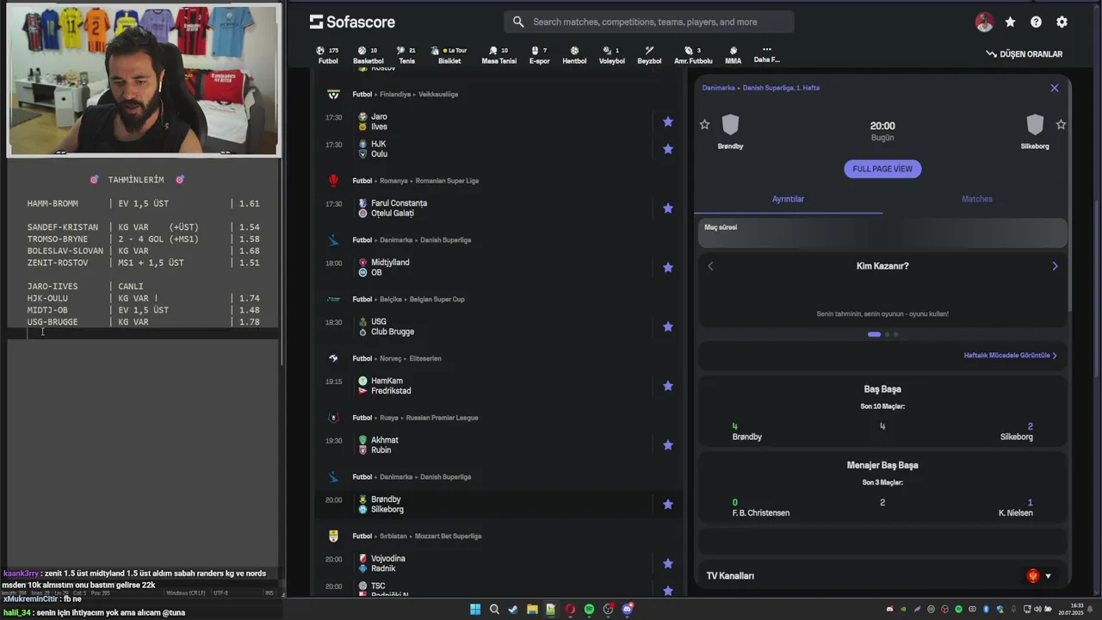Open Haftalık Mücadele Görüntüle link
The width and height of the screenshot is (1102, 620).
(x=1010, y=355)
